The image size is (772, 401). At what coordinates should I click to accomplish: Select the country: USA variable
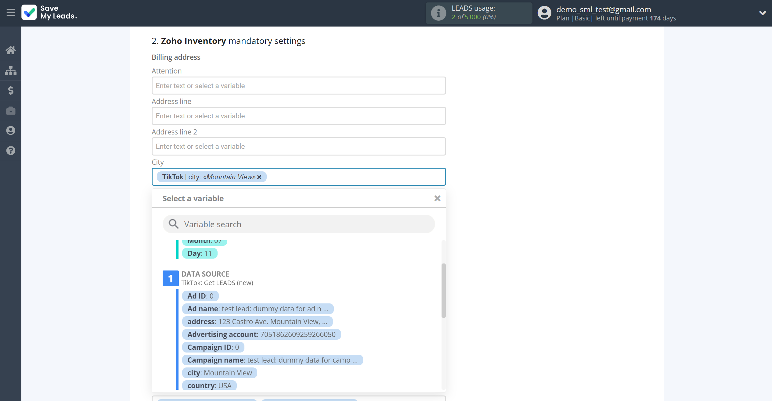(209, 385)
